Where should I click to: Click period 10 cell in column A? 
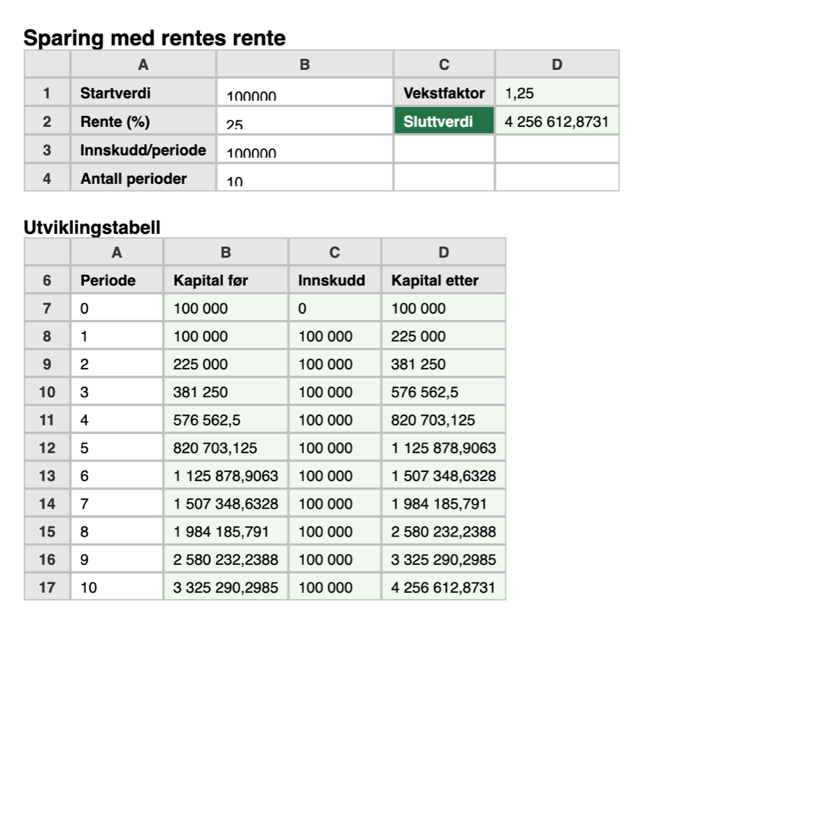click(x=117, y=587)
